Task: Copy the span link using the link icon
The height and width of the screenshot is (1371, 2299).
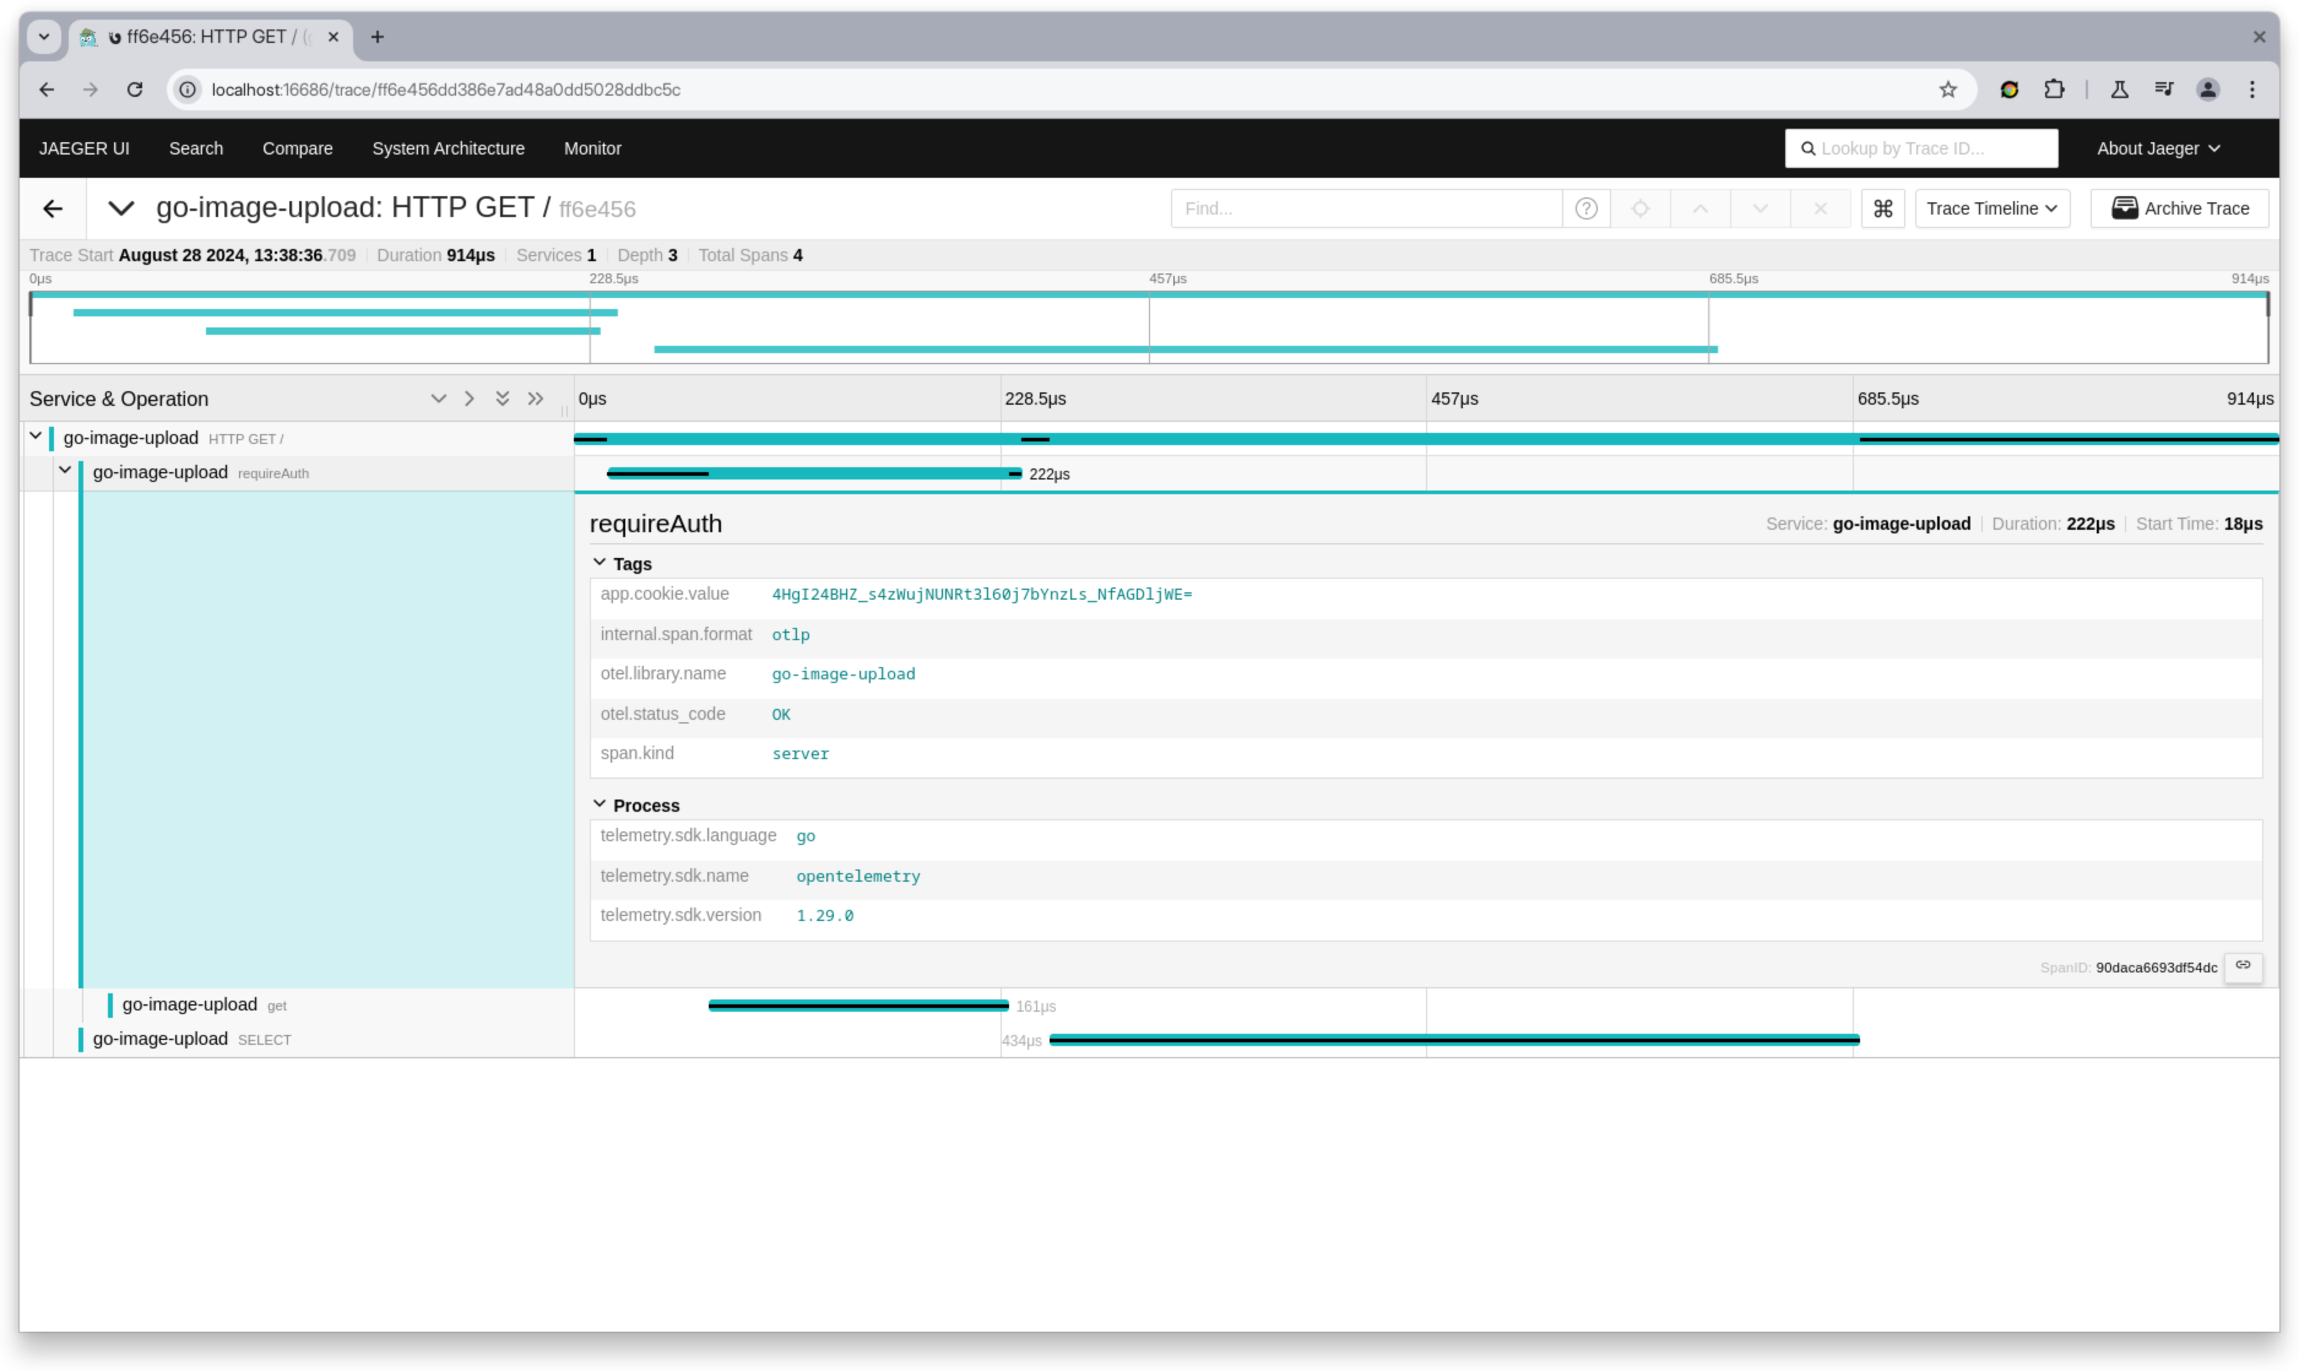Action: 2244,966
